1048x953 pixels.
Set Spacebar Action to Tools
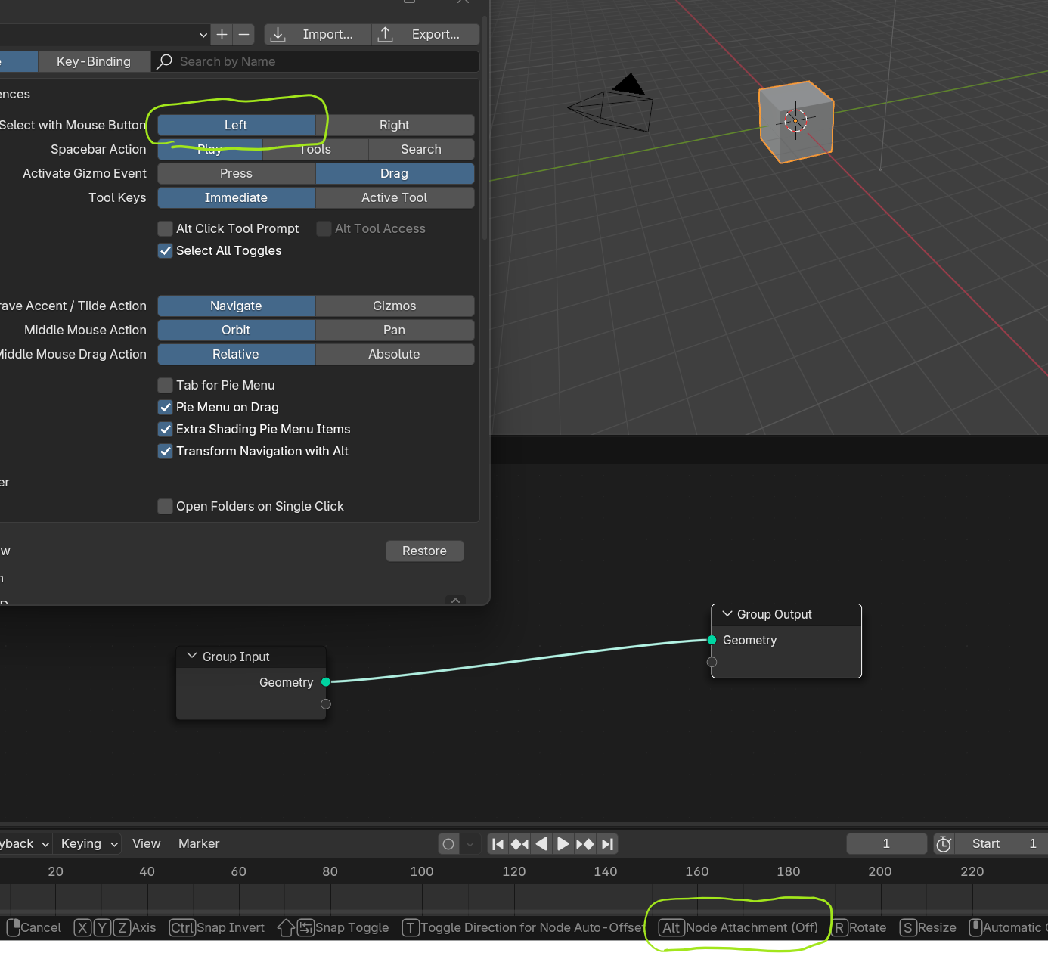click(x=315, y=149)
